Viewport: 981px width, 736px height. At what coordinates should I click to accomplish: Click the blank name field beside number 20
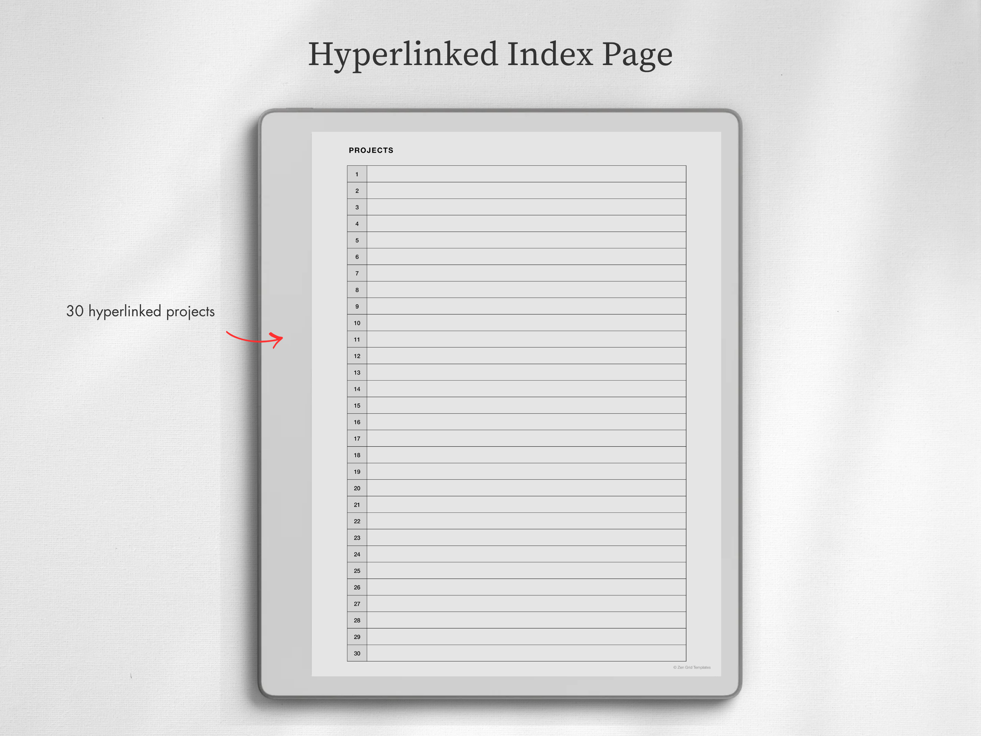point(527,488)
